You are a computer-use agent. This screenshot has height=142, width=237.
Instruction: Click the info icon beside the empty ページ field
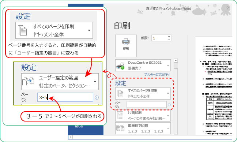tap(169, 105)
